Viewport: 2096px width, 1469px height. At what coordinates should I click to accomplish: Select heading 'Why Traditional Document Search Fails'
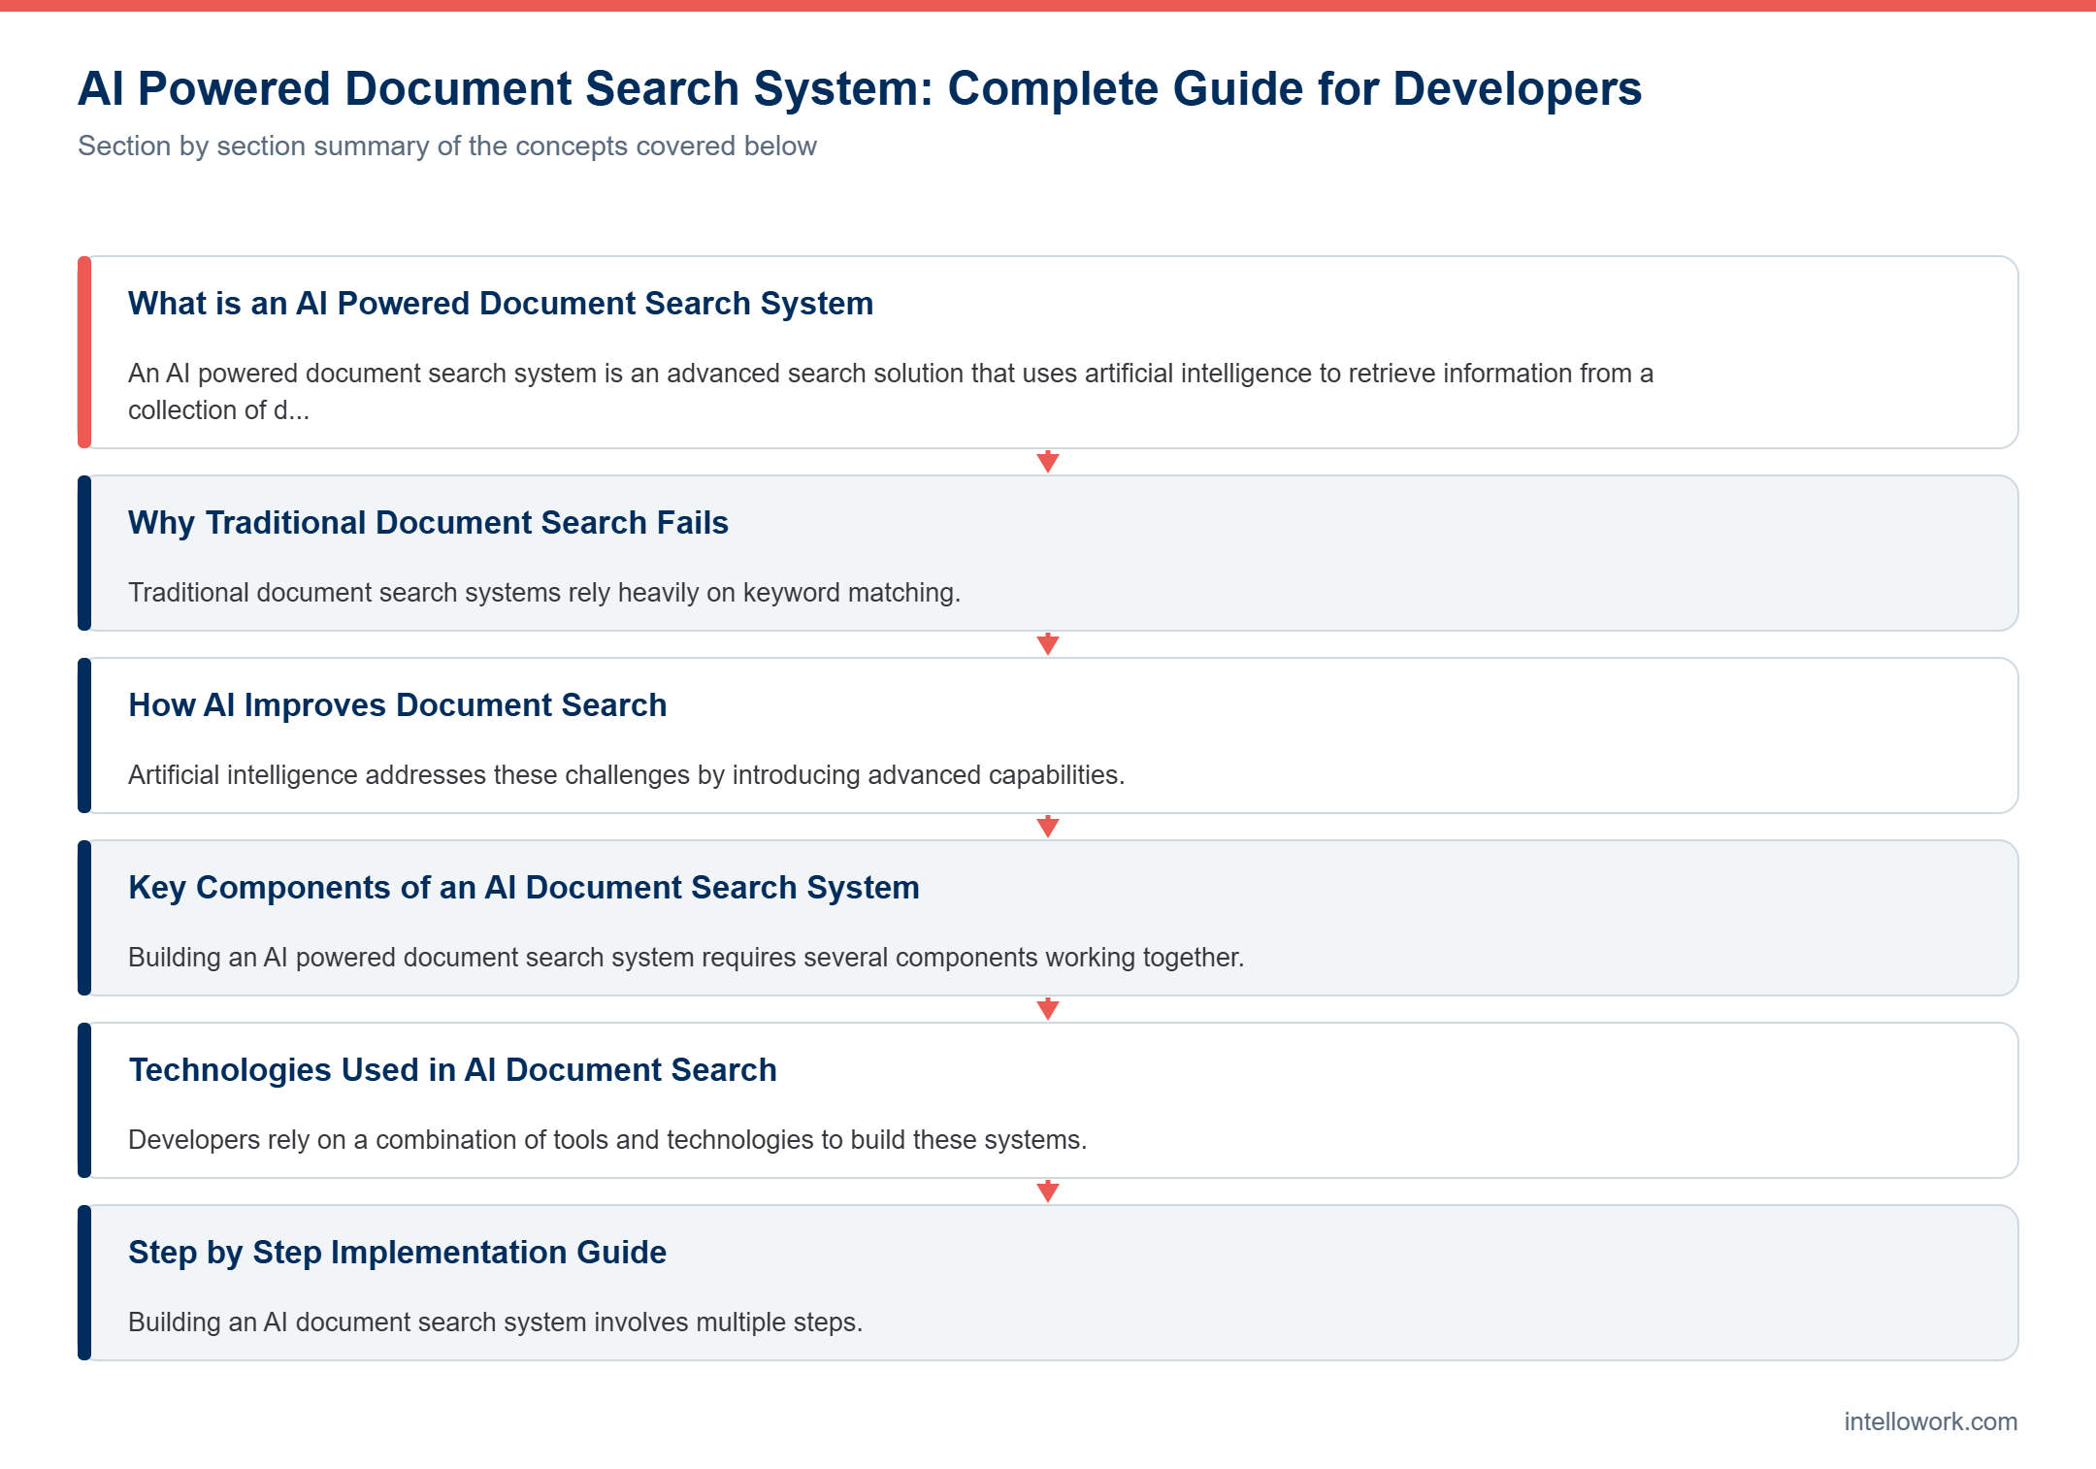[428, 523]
